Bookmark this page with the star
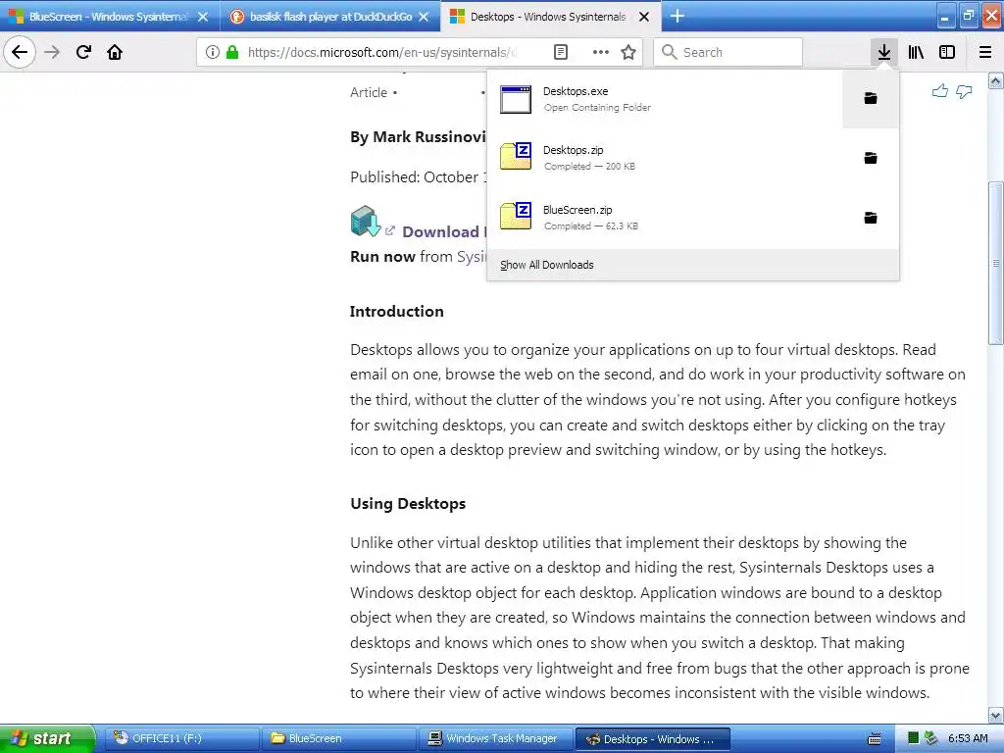This screenshot has height=753, width=1004. [x=628, y=53]
